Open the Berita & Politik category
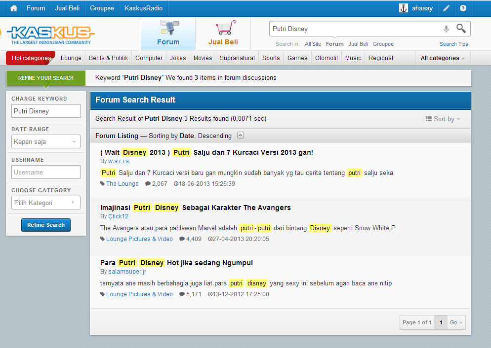The width and height of the screenshot is (491, 348). tap(108, 58)
